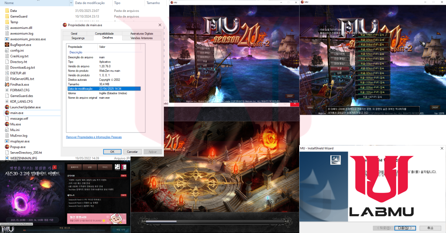Open the pink cartoon character banner in launcher

(x=97, y=219)
